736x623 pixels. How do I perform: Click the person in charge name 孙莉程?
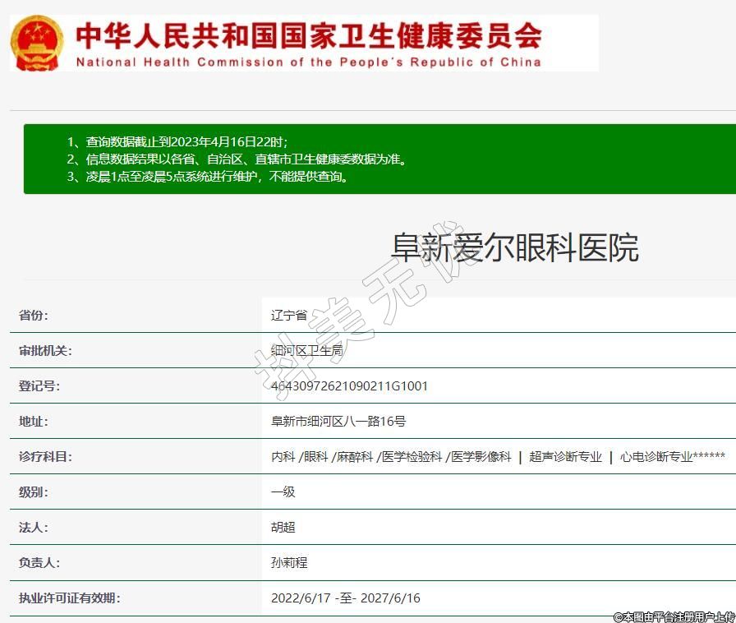(x=289, y=563)
